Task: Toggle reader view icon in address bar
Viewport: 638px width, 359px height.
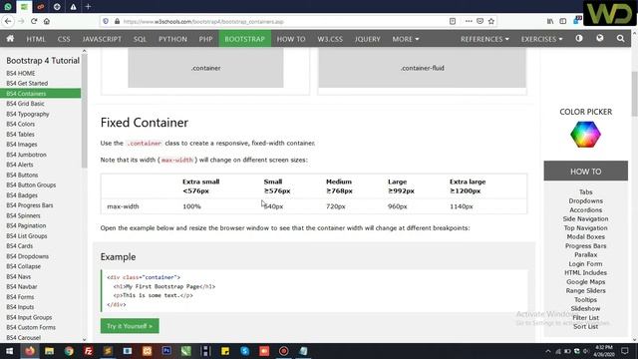Action: pyautogui.click(x=453, y=21)
